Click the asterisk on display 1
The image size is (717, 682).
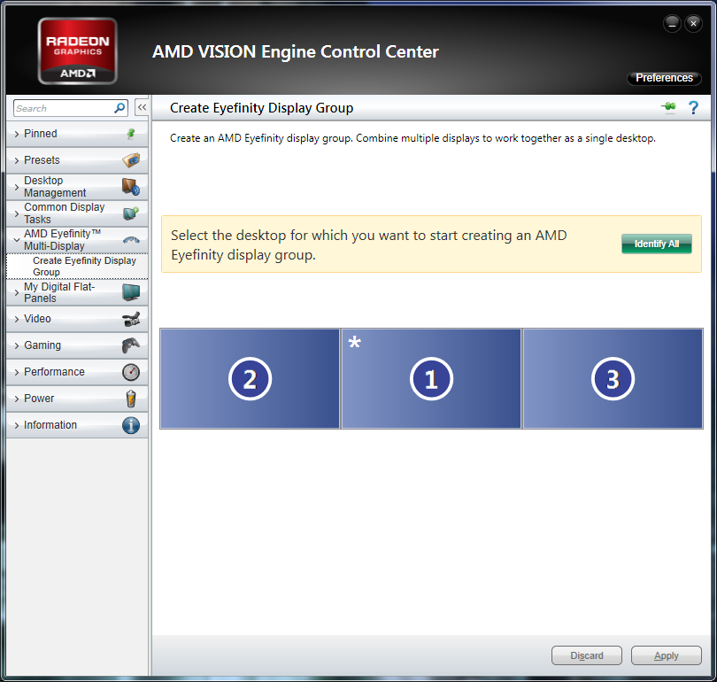point(354,342)
